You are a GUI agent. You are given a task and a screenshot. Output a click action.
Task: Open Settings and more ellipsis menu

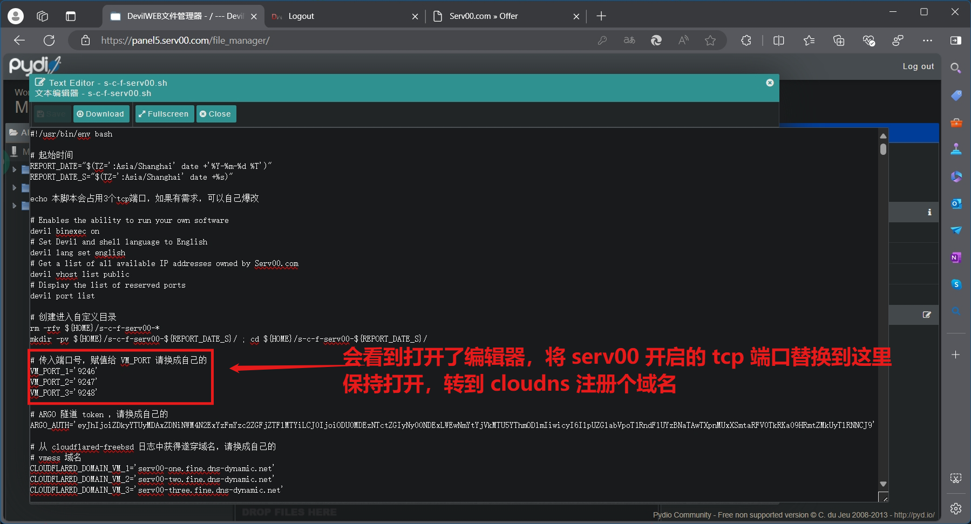[x=927, y=40]
